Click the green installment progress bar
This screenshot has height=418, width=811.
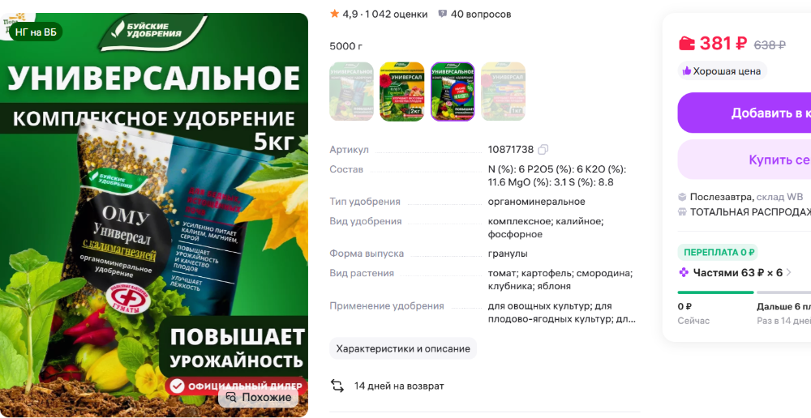point(716,292)
